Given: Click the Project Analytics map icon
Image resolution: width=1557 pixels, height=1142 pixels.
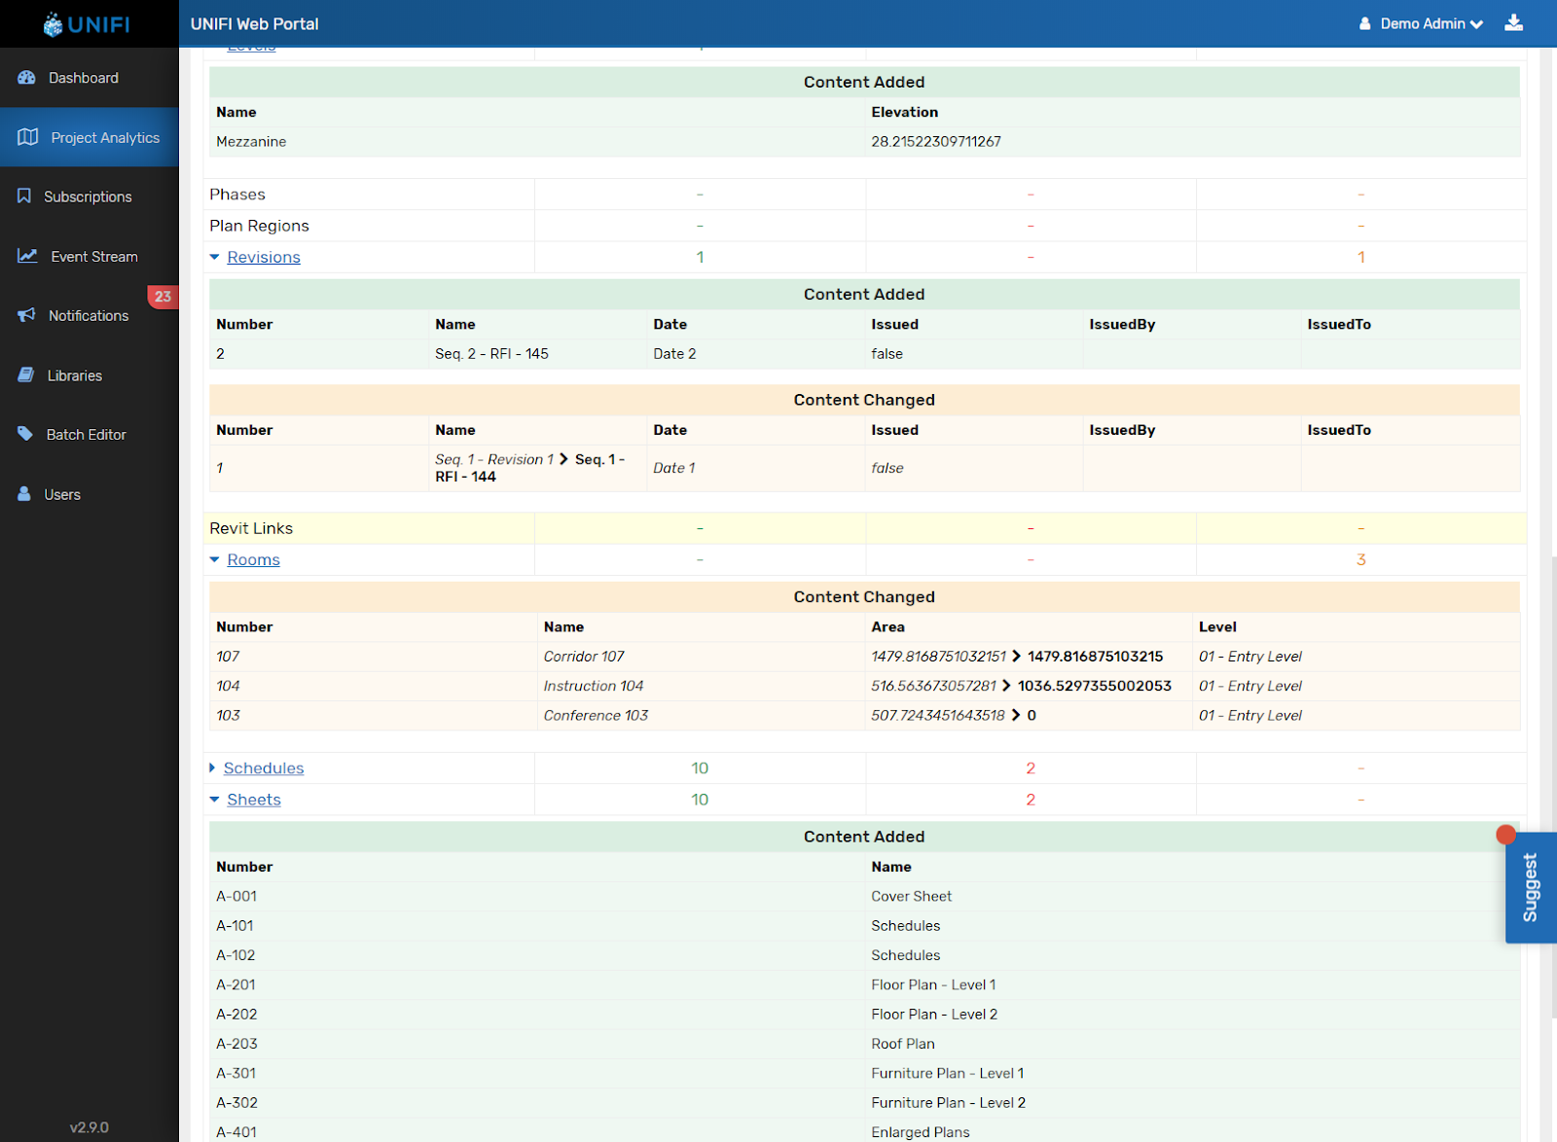Looking at the screenshot, I should point(27,137).
